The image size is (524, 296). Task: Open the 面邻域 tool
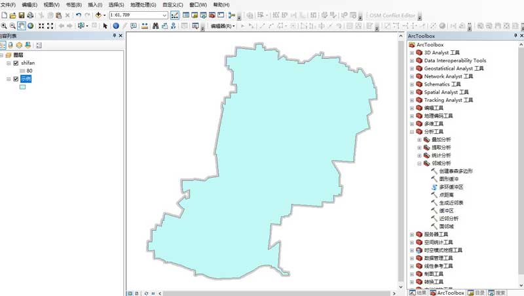click(446, 226)
